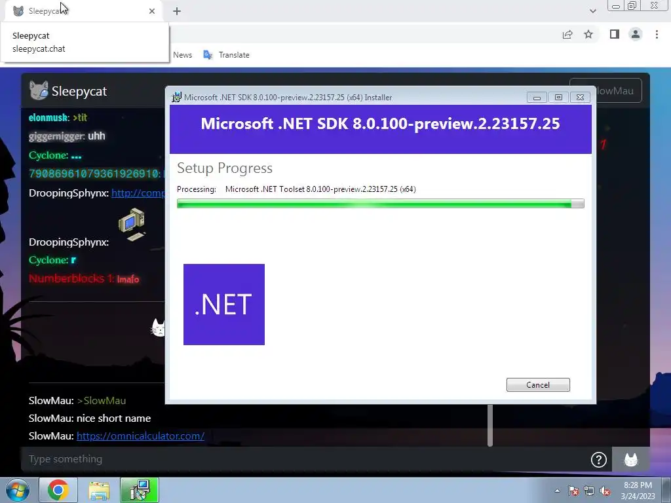Image resolution: width=671 pixels, height=503 pixels.
Task: Share this page icon in Chrome
Action: coord(567,34)
